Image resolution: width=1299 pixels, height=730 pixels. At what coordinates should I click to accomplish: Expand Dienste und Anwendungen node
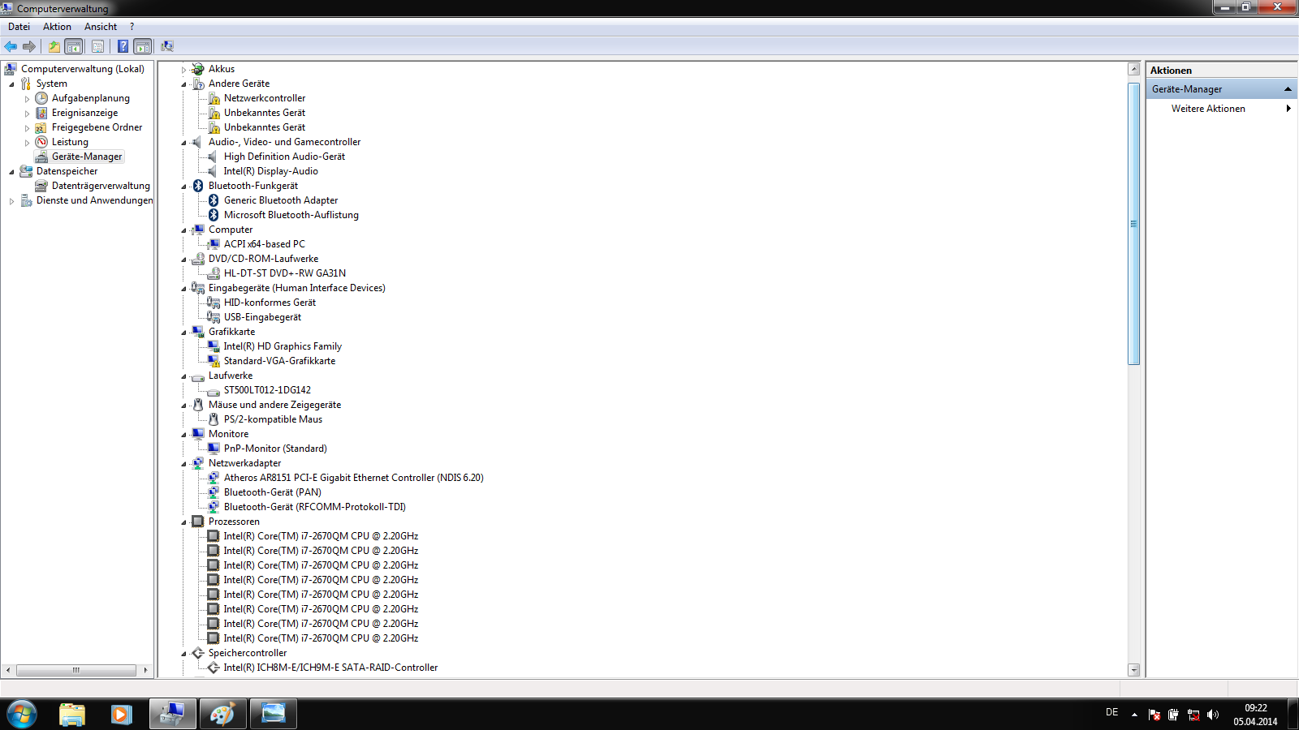click(x=11, y=201)
